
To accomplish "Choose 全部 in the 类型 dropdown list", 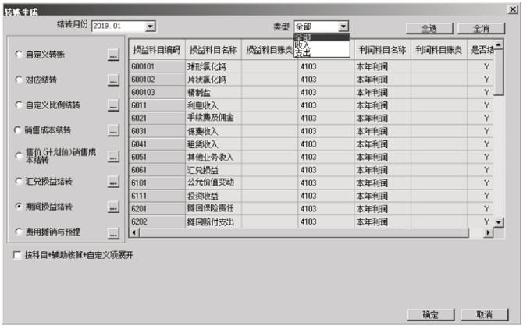I will pyautogui.click(x=322, y=37).
